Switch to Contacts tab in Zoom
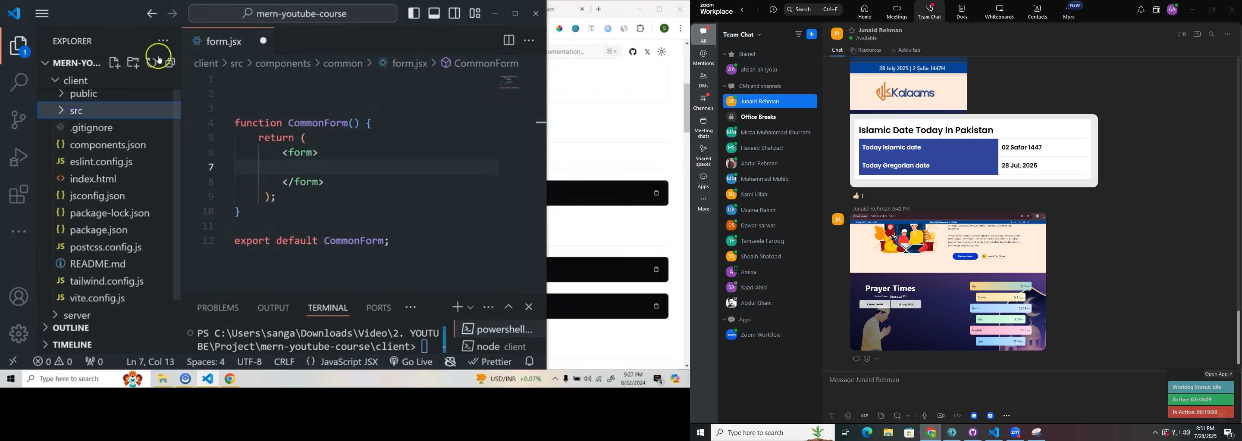 pos(1038,12)
